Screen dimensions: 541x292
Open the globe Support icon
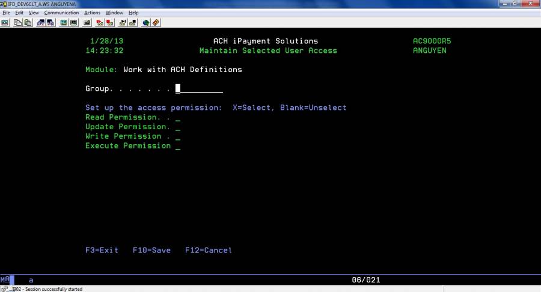click(145, 23)
